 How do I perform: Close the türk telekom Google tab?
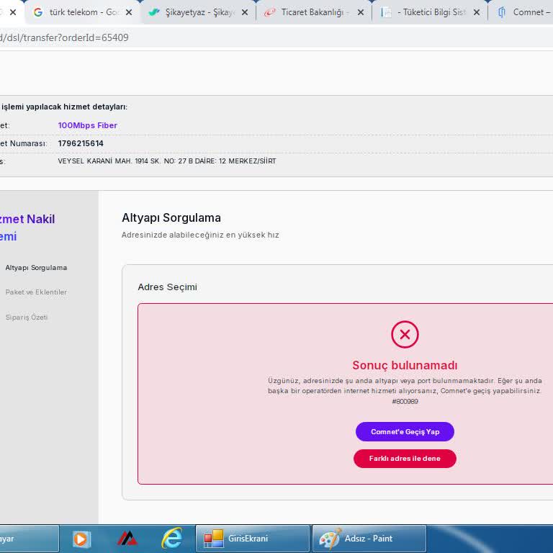tap(129, 13)
